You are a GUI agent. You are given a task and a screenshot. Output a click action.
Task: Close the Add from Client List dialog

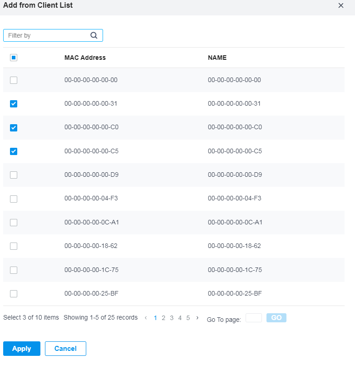pos(340,5)
